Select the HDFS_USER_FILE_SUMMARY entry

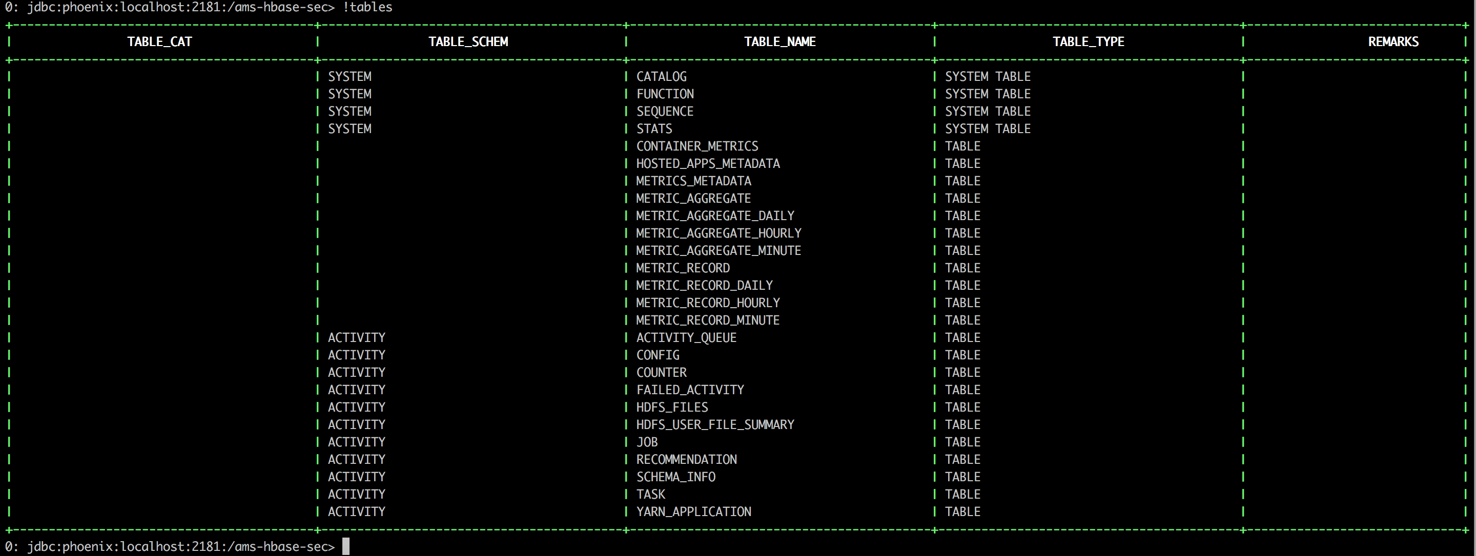pos(715,424)
